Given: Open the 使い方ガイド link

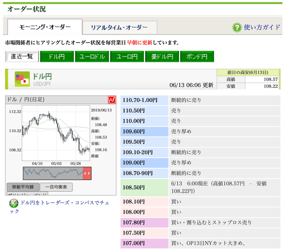Looking at the screenshot, I should (262, 28).
